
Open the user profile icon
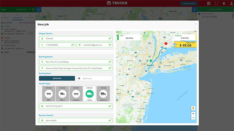click(231, 4)
